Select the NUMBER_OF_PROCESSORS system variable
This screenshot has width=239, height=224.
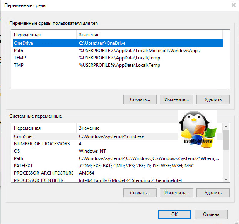(118, 143)
